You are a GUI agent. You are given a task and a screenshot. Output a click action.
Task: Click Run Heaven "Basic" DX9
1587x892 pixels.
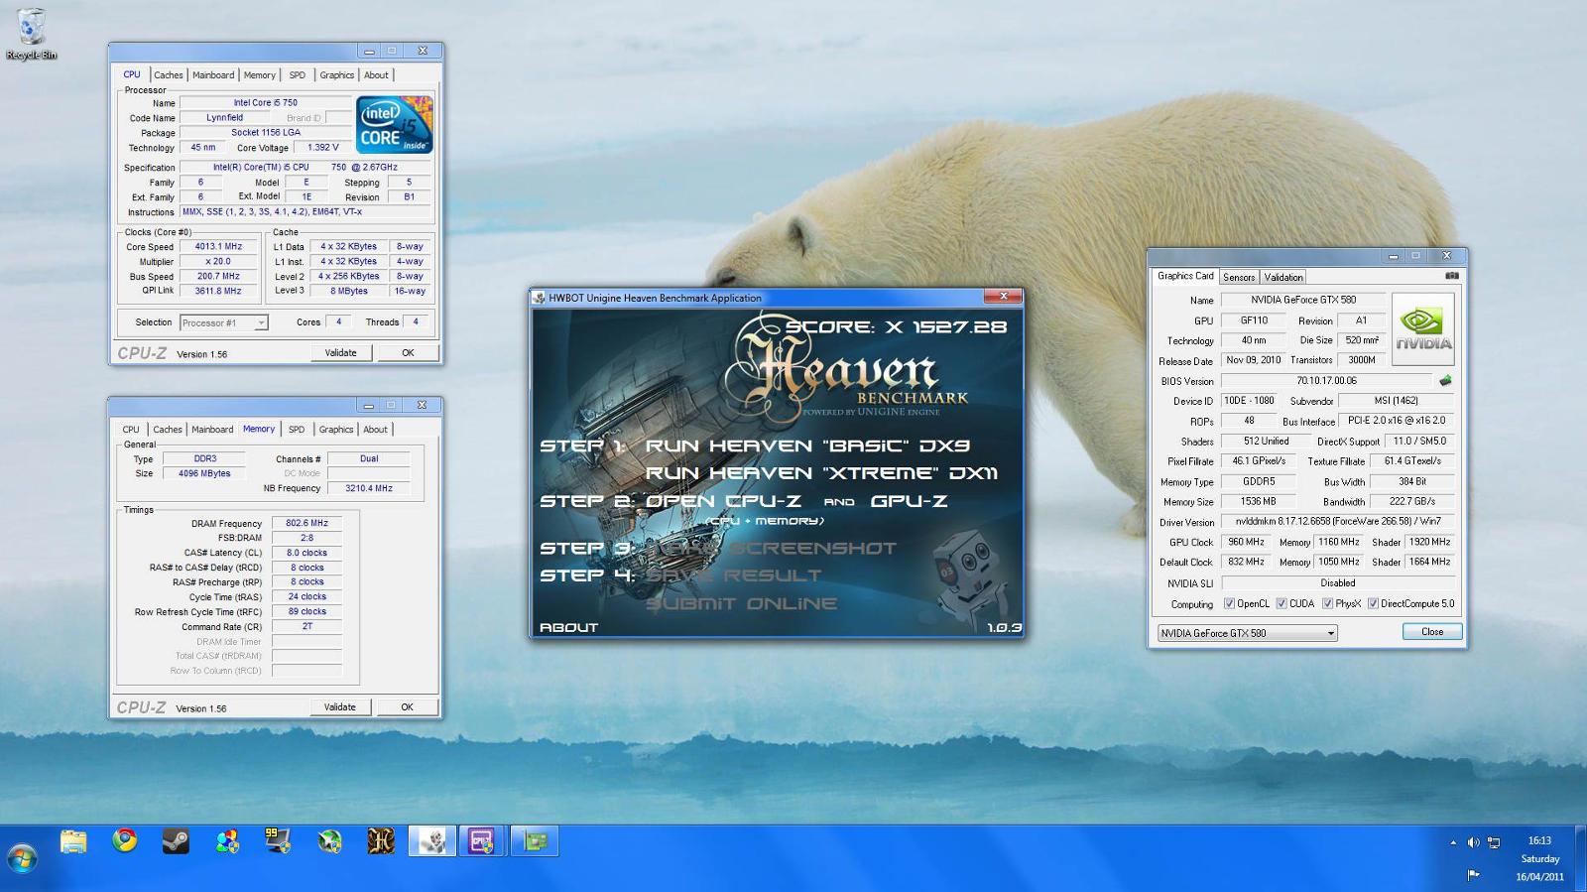point(807,446)
